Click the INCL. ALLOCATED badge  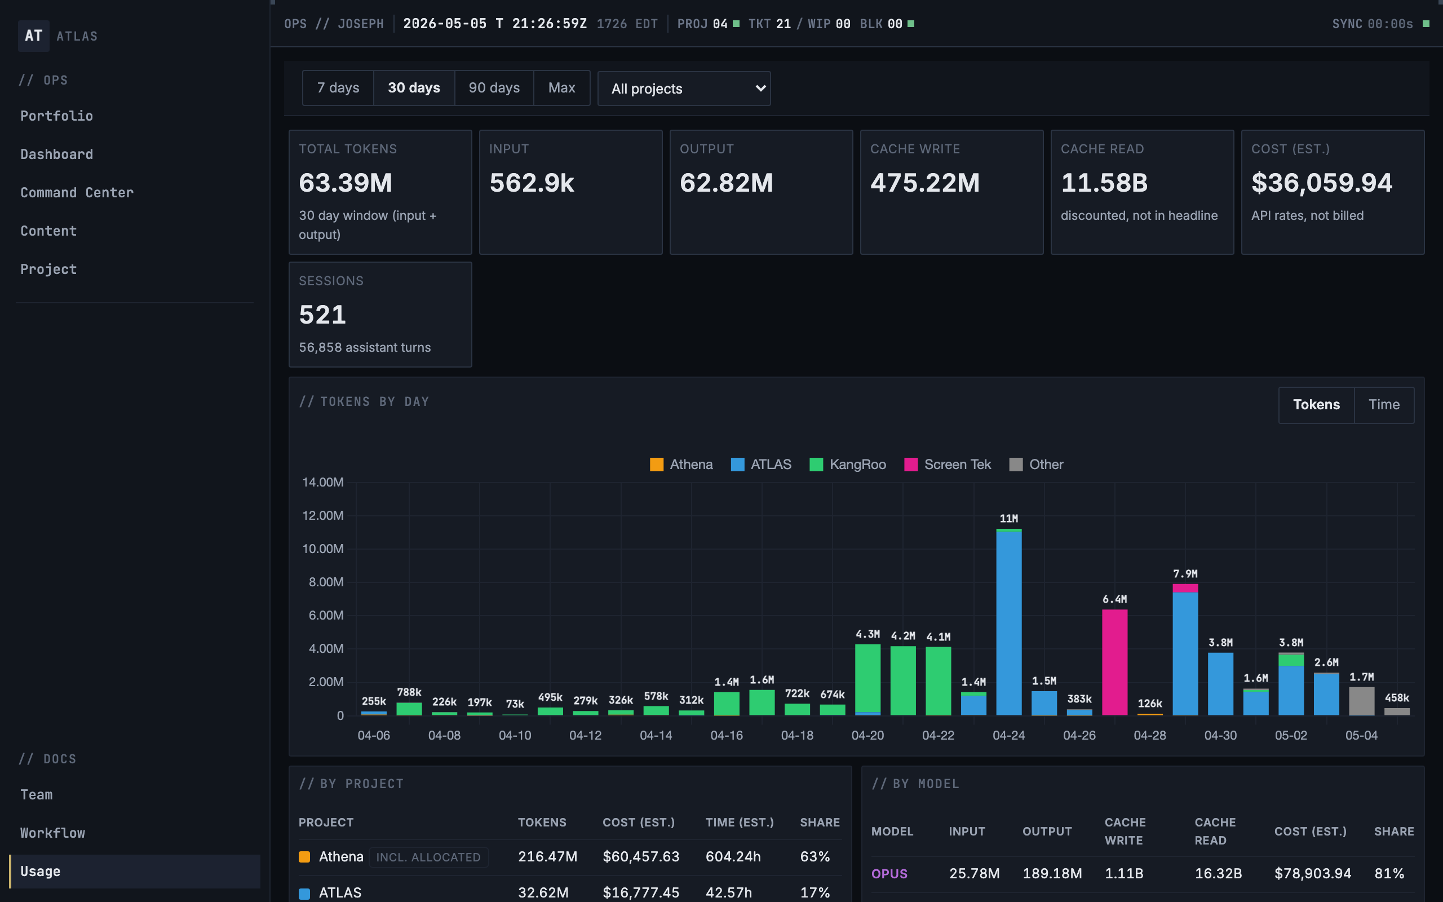pyautogui.click(x=428, y=857)
